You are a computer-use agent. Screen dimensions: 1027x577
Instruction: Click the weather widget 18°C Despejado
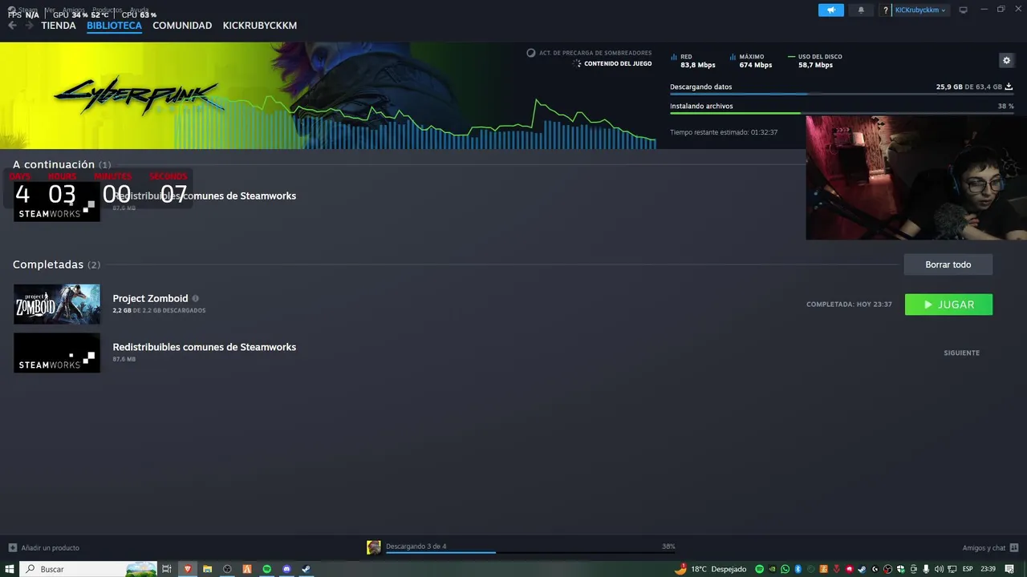pyautogui.click(x=711, y=569)
